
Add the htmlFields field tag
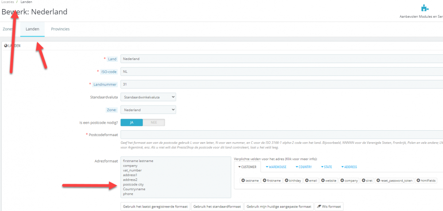point(426,181)
